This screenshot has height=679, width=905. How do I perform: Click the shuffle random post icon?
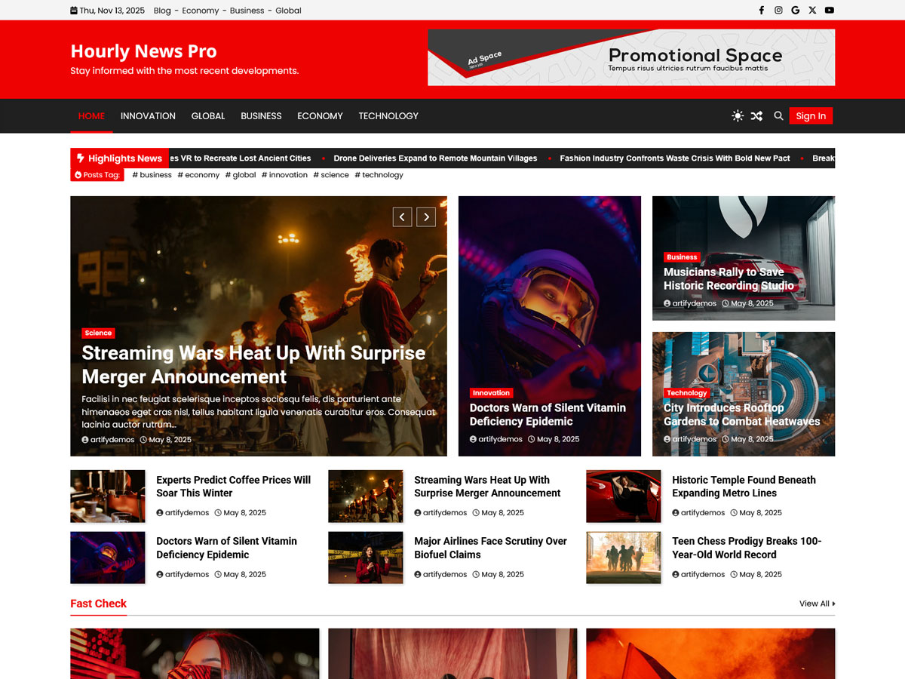(756, 116)
